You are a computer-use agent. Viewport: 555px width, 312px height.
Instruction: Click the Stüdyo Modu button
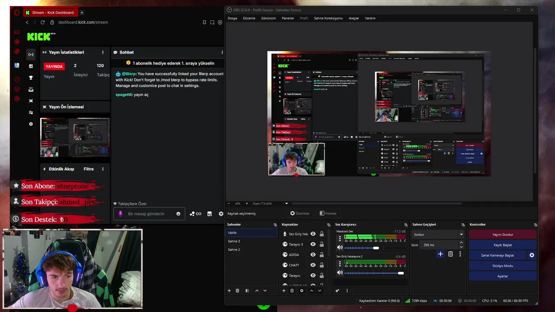pyautogui.click(x=503, y=266)
